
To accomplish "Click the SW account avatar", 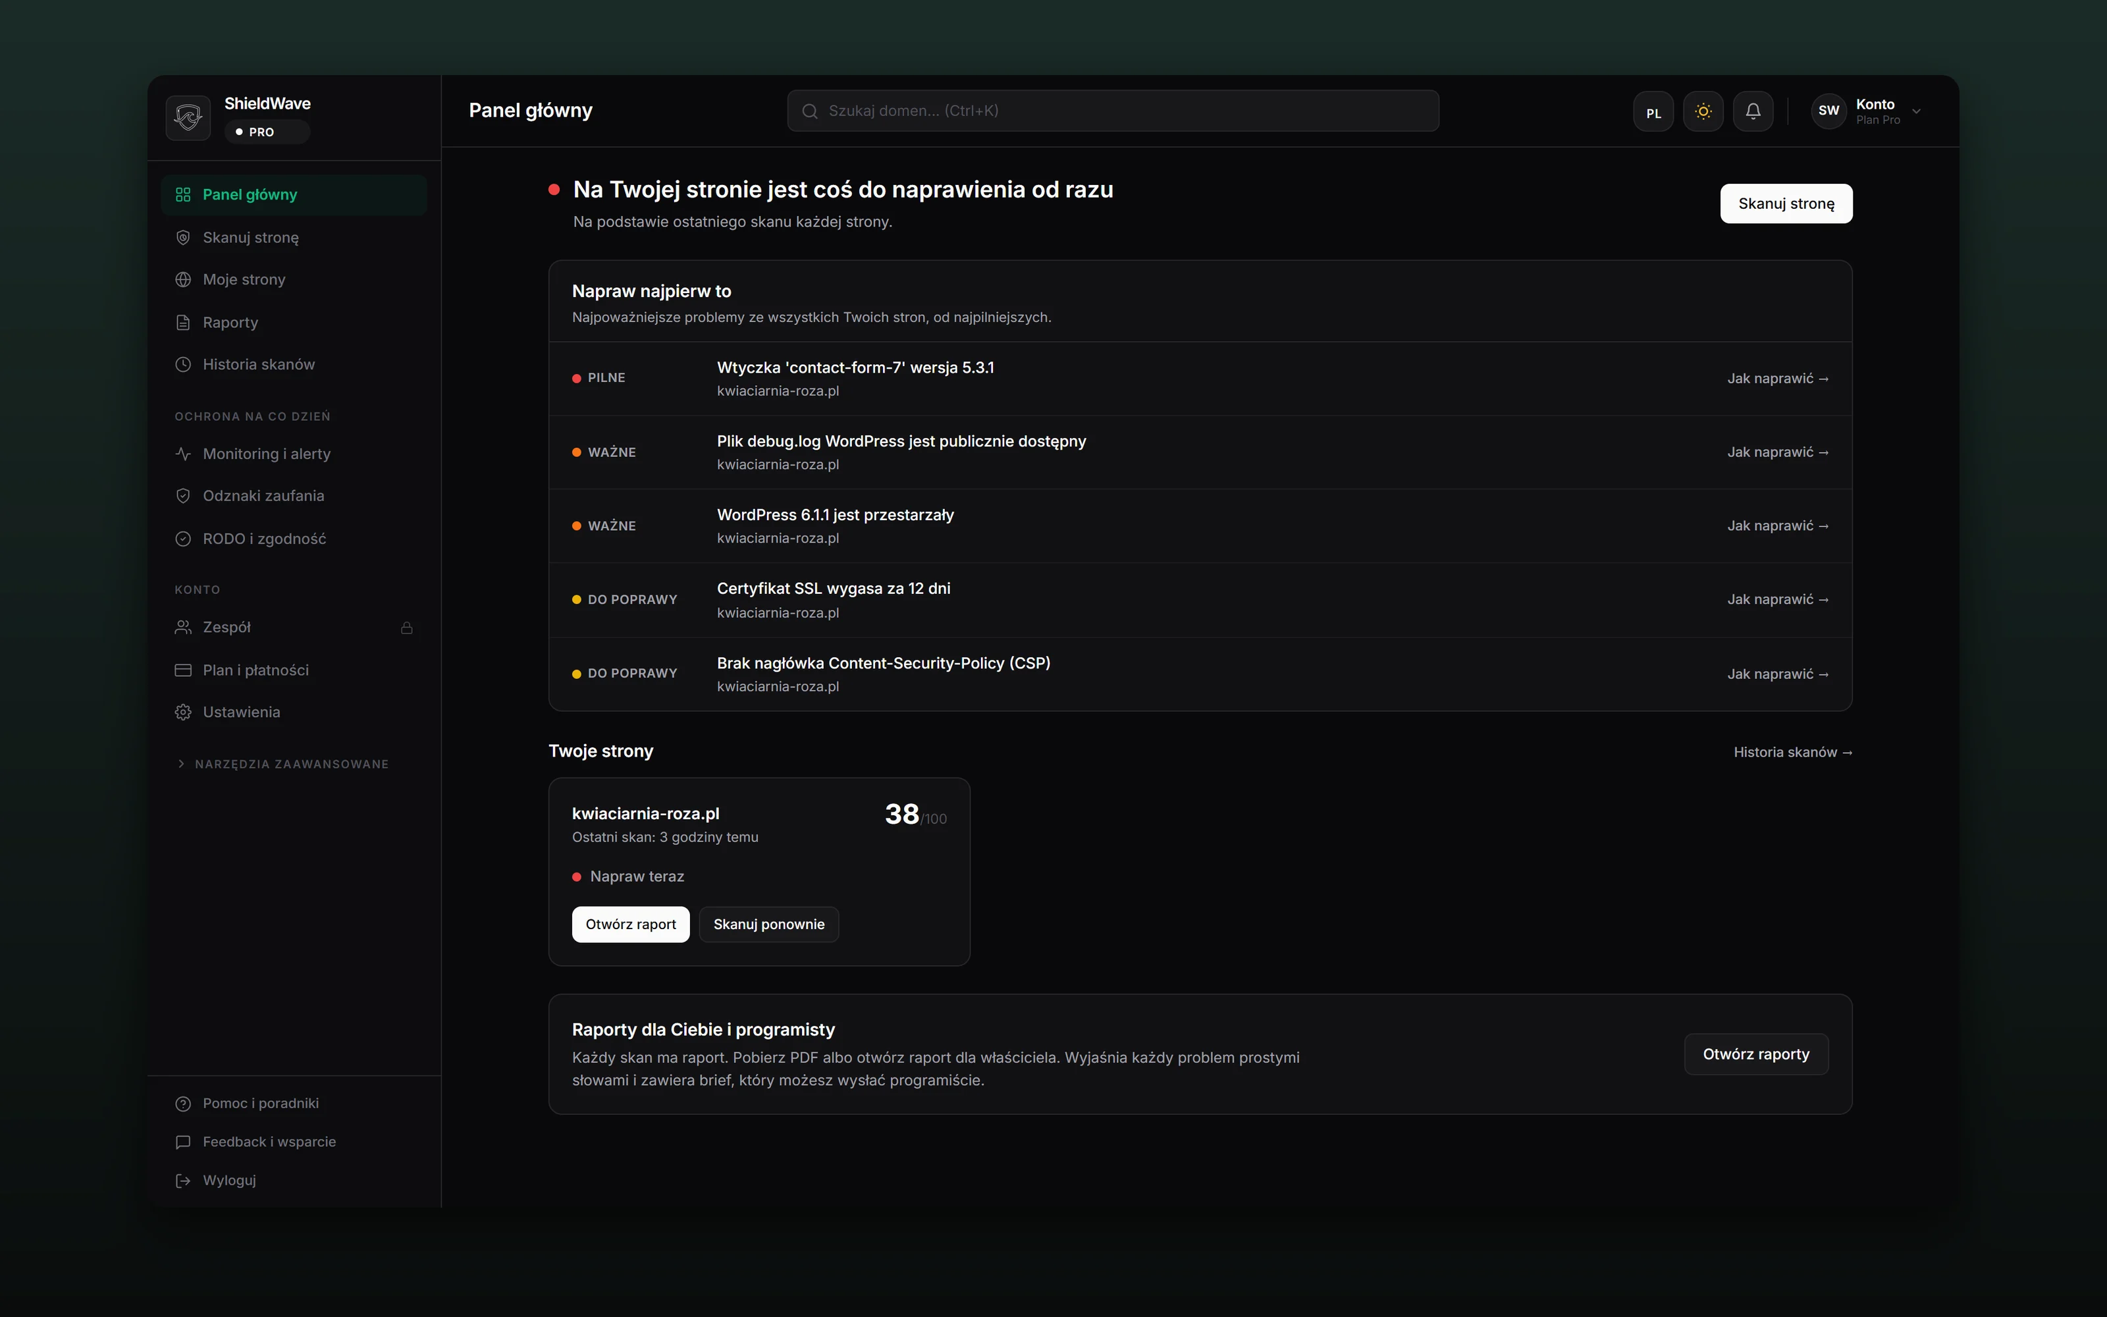I will coord(1828,111).
